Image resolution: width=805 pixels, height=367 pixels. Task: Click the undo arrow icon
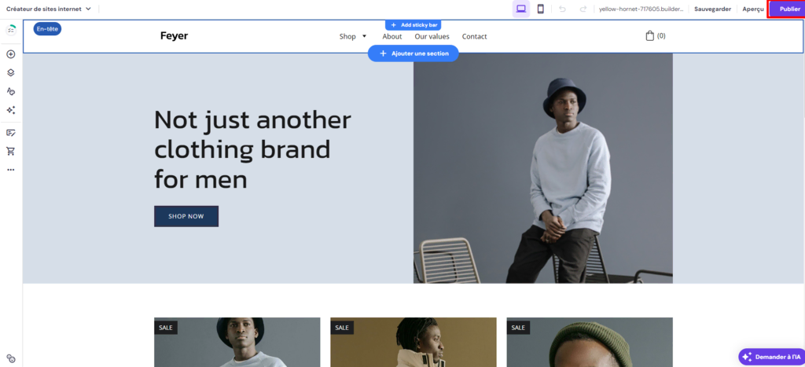[562, 9]
